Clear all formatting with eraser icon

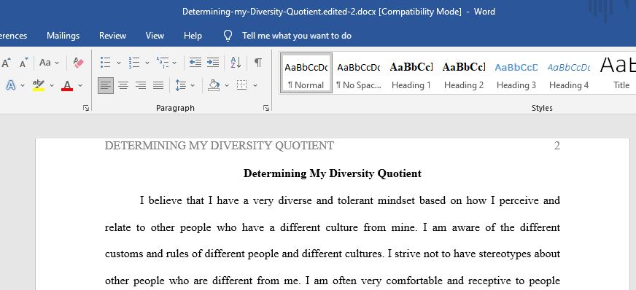(78, 63)
